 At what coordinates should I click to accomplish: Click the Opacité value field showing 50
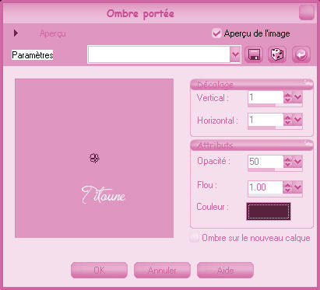click(265, 162)
